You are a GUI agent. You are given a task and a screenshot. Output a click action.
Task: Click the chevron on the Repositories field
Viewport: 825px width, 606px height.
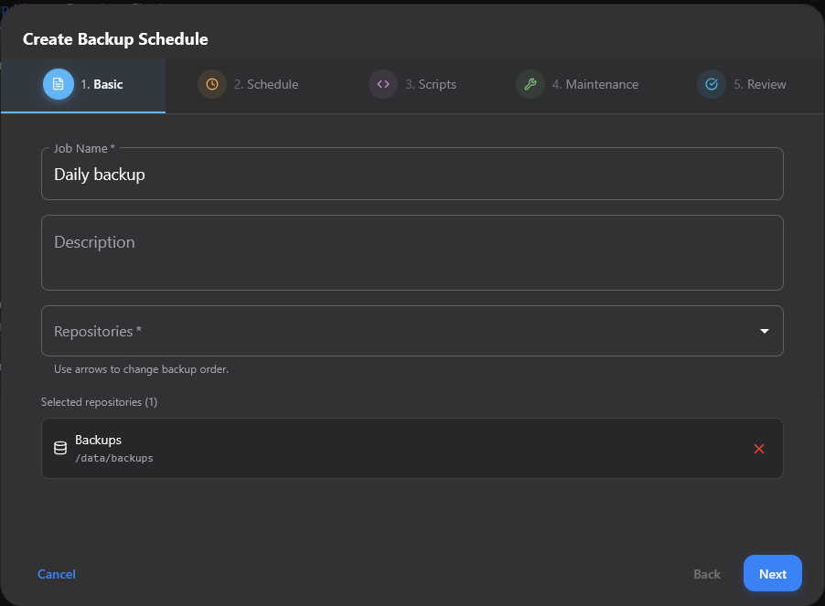tap(764, 331)
